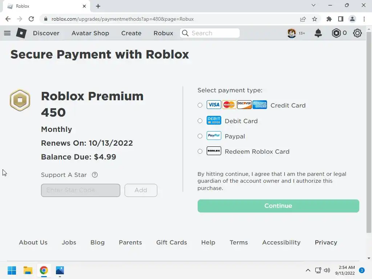Open the Chrome profile icon

[x=352, y=19]
